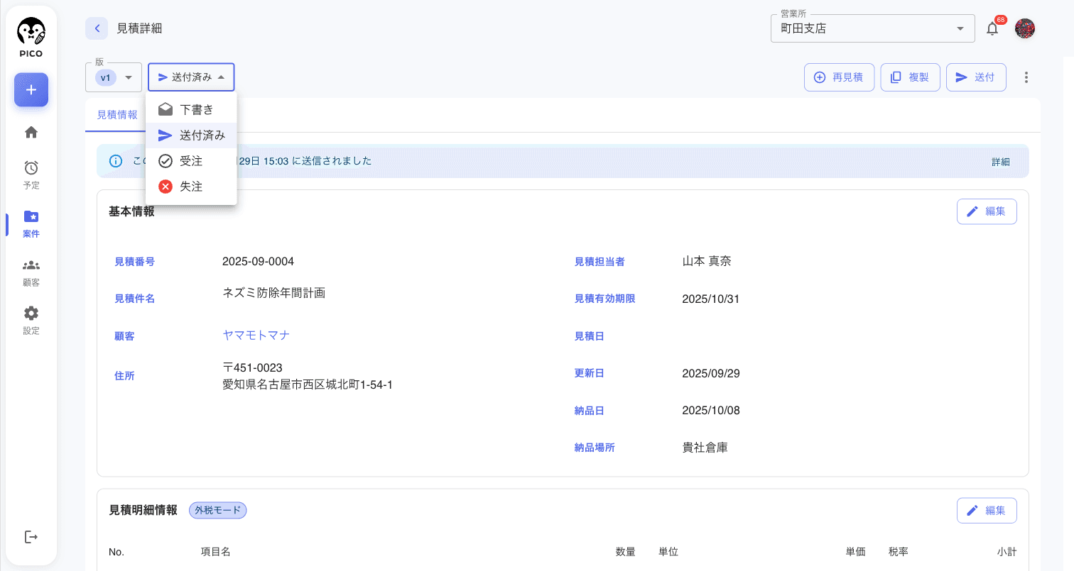Open the 版 v1 version dropdown
The width and height of the screenshot is (1074, 571).
pyautogui.click(x=114, y=77)
